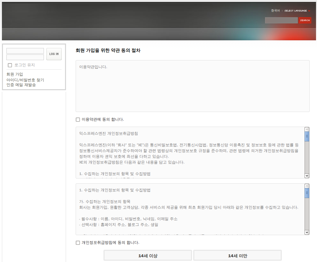The image size is (317, 262).
Task: Check 이용약관에 동의 합니다 checkbox
Action: point(78,120)
